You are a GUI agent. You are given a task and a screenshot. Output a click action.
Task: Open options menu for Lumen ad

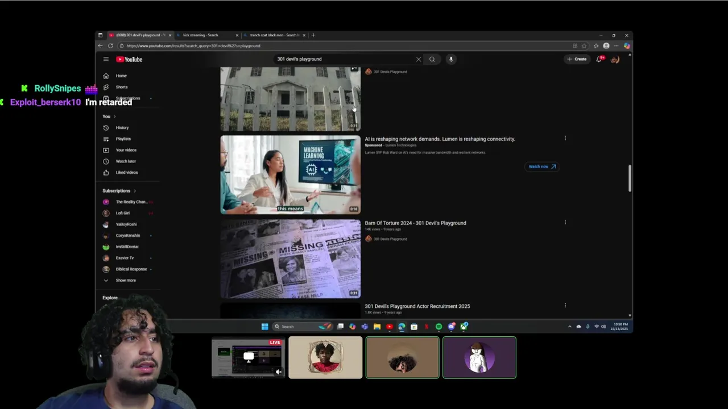[x=565, y=138]
